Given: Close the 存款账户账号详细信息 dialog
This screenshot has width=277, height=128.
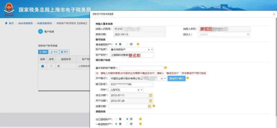Looking at the screenshot, I should point(274,14).
